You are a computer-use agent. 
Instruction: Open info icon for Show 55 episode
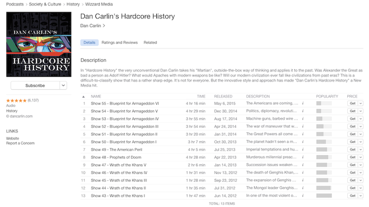click(x=303, y=103)
